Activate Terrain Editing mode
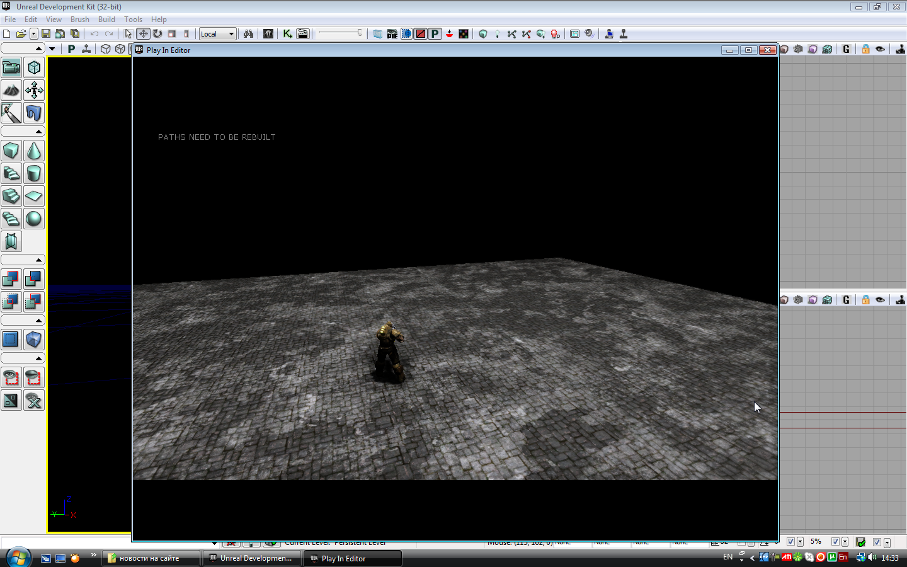 [11, 90]
